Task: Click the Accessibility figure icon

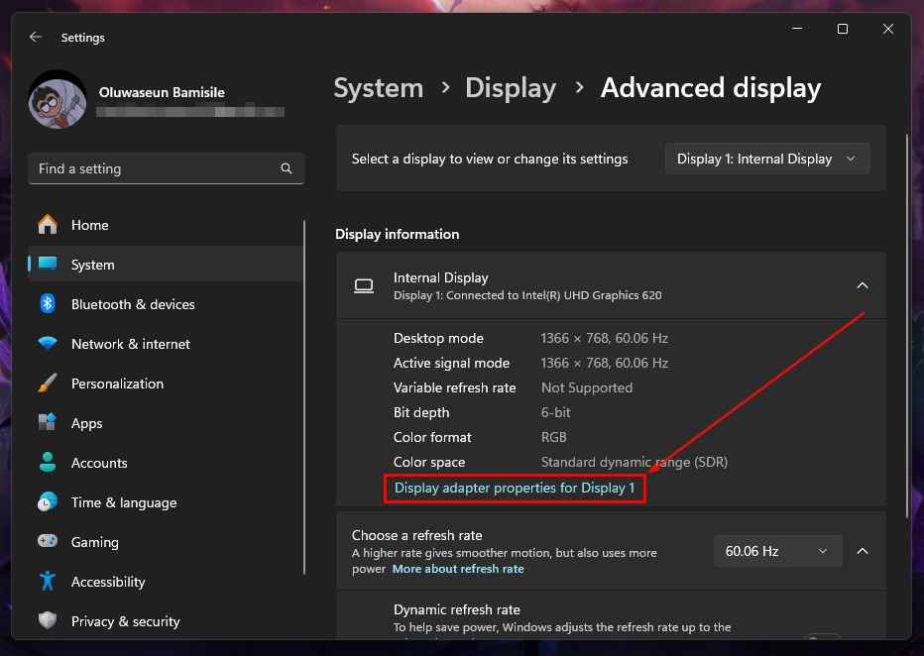Action: (x=48, y=582)
